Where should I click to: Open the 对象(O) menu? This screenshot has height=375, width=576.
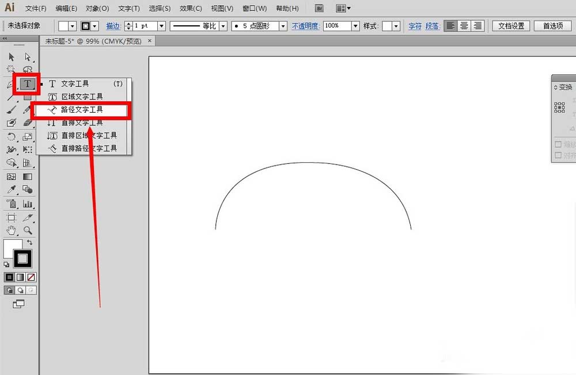pyautogui.click(x=97, y=8)
